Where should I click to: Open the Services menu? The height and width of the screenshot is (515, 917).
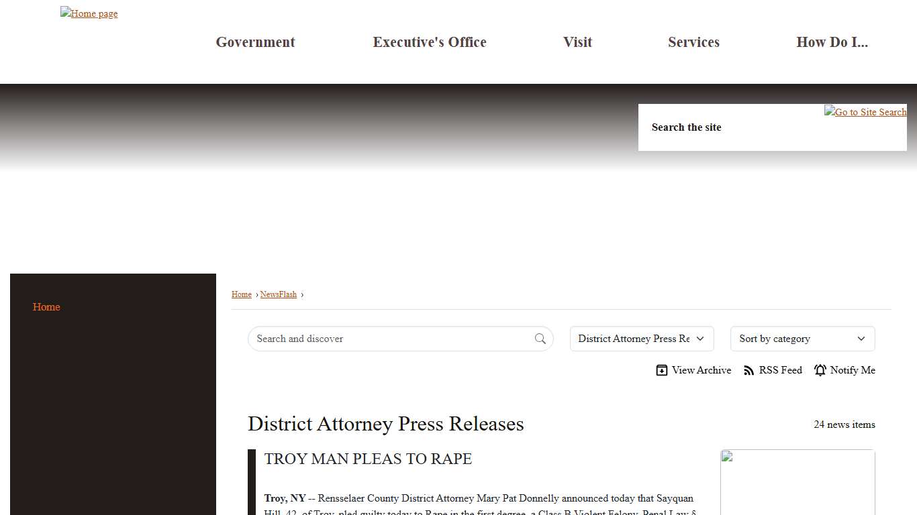693,42
